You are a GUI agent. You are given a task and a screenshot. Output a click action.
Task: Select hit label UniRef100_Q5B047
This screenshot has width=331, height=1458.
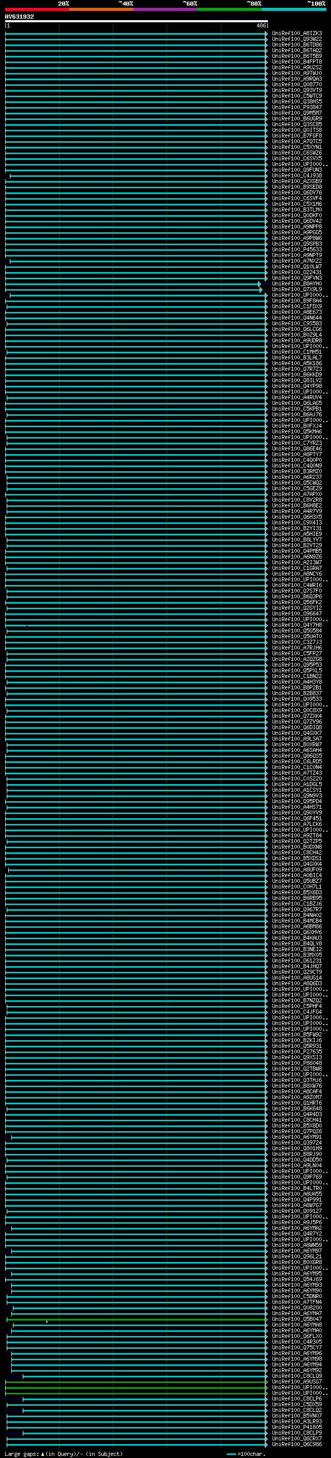pyautogui.click(x=297, y=1319)
